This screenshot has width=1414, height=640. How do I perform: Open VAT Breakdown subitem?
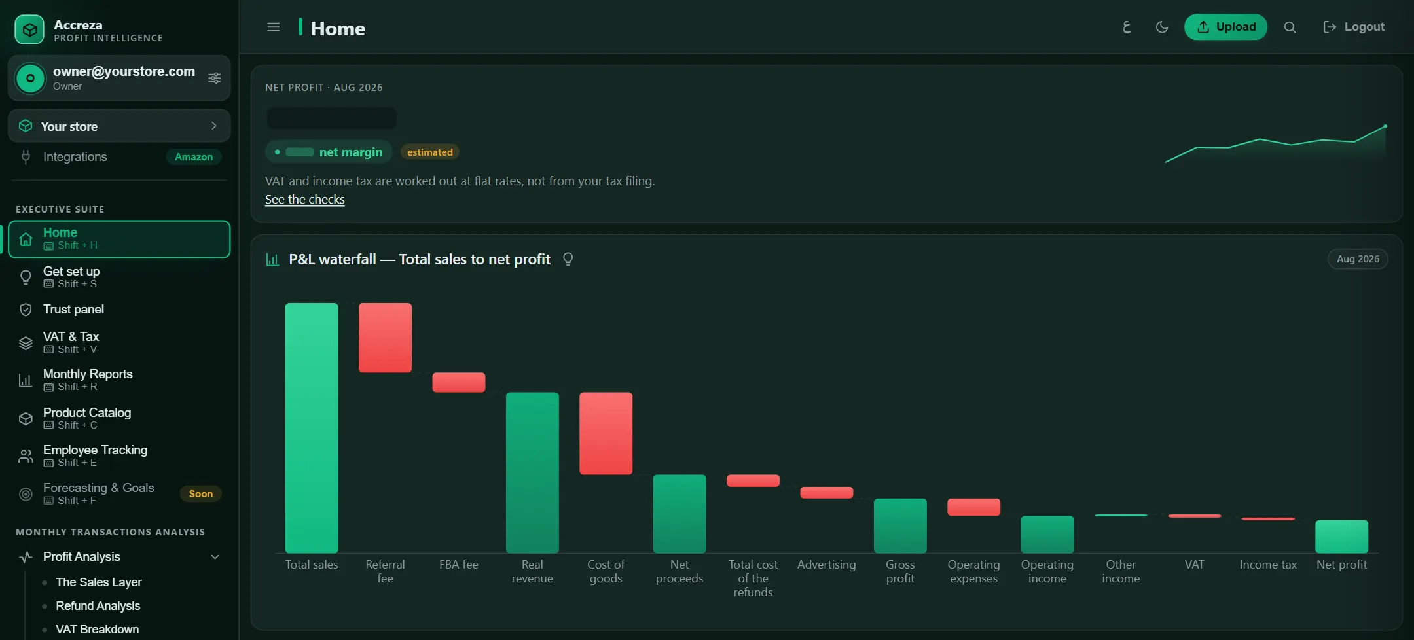click(98, 630)
